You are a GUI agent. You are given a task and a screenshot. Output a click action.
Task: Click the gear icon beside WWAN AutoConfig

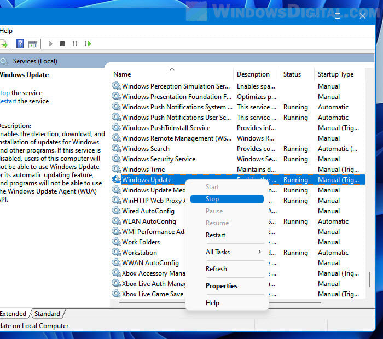[117, 262]
